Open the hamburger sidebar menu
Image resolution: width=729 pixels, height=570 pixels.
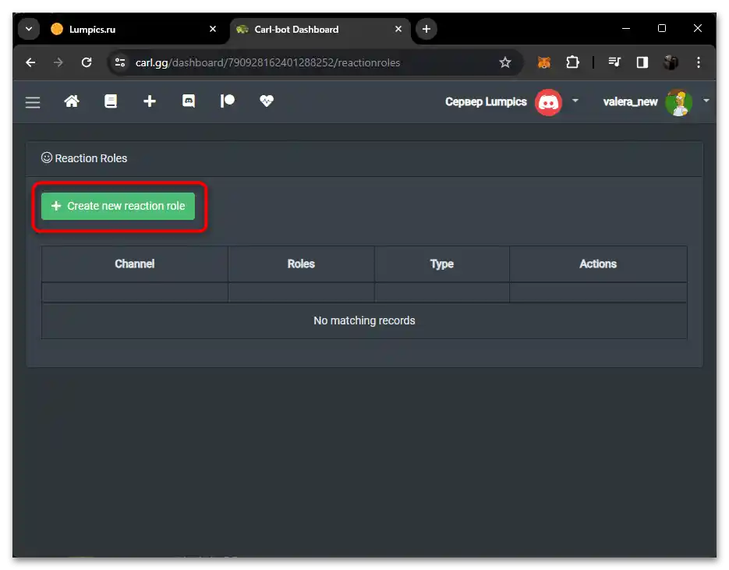click(33, 102)
